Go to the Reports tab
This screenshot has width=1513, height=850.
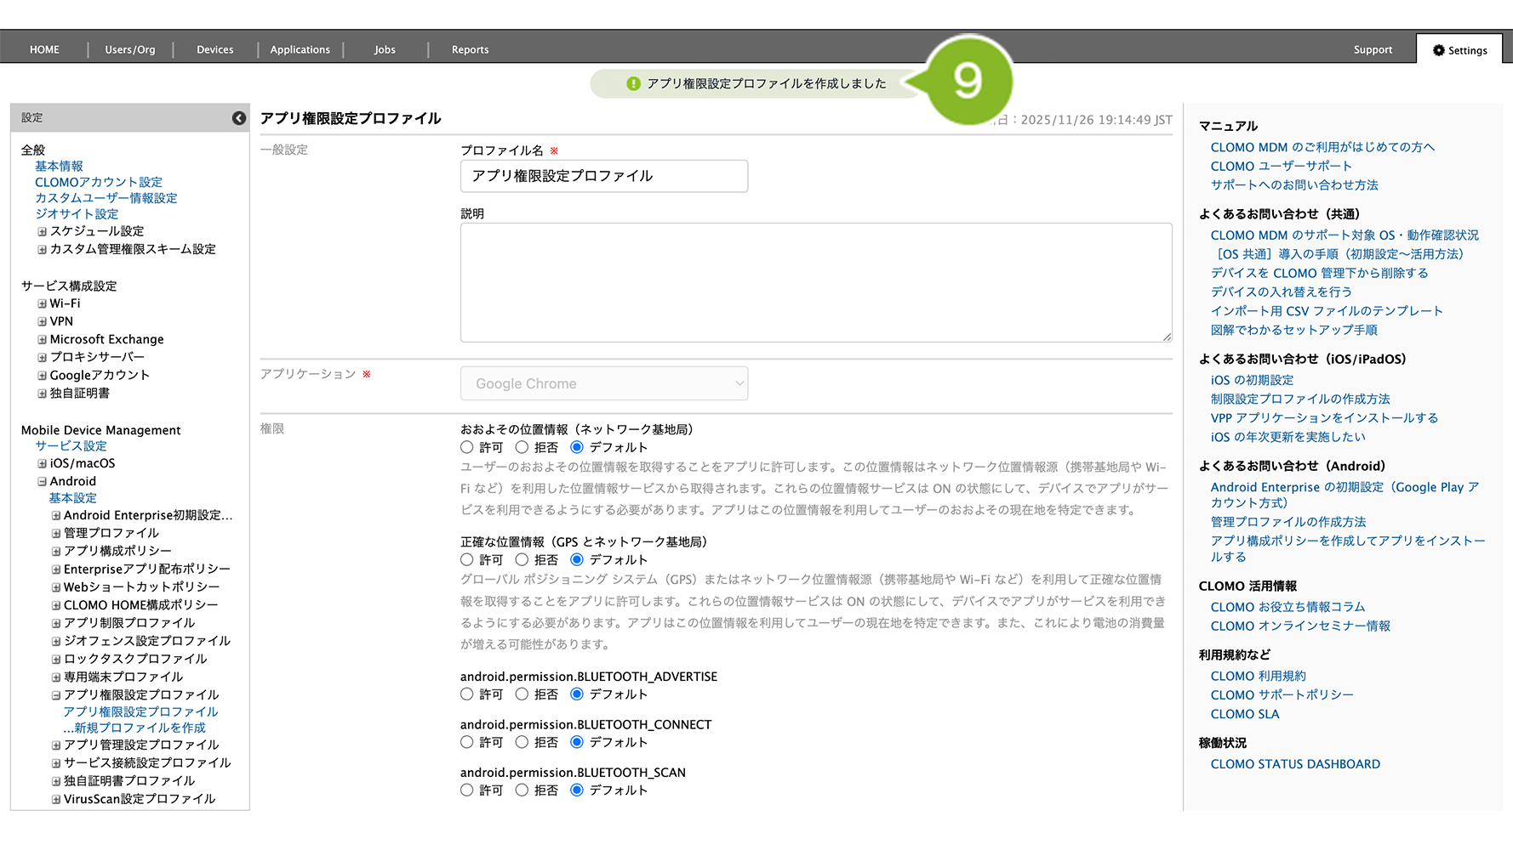click(470, 50)
